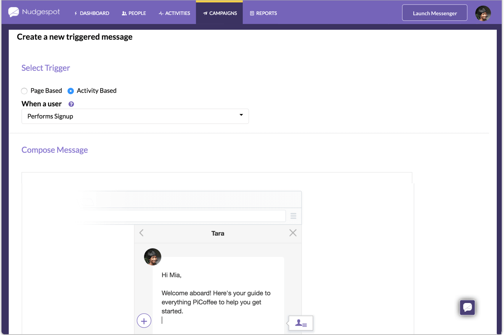504x335 pixels.
Task: Click Tara's avatar in the message preview
Action: pos(152,257)
